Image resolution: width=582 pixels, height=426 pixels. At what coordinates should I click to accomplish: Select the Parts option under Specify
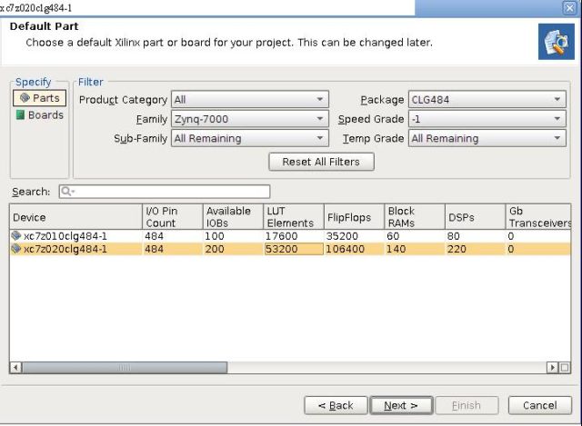(x=39, y=98)
